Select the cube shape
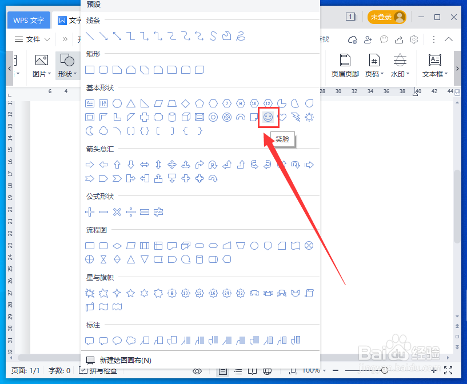This screenshot has width=467, height=384. 186,117
